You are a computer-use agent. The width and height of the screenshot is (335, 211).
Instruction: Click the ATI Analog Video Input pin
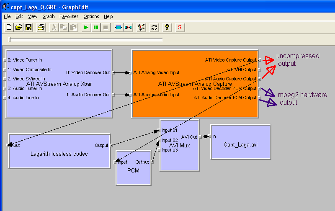130,72
